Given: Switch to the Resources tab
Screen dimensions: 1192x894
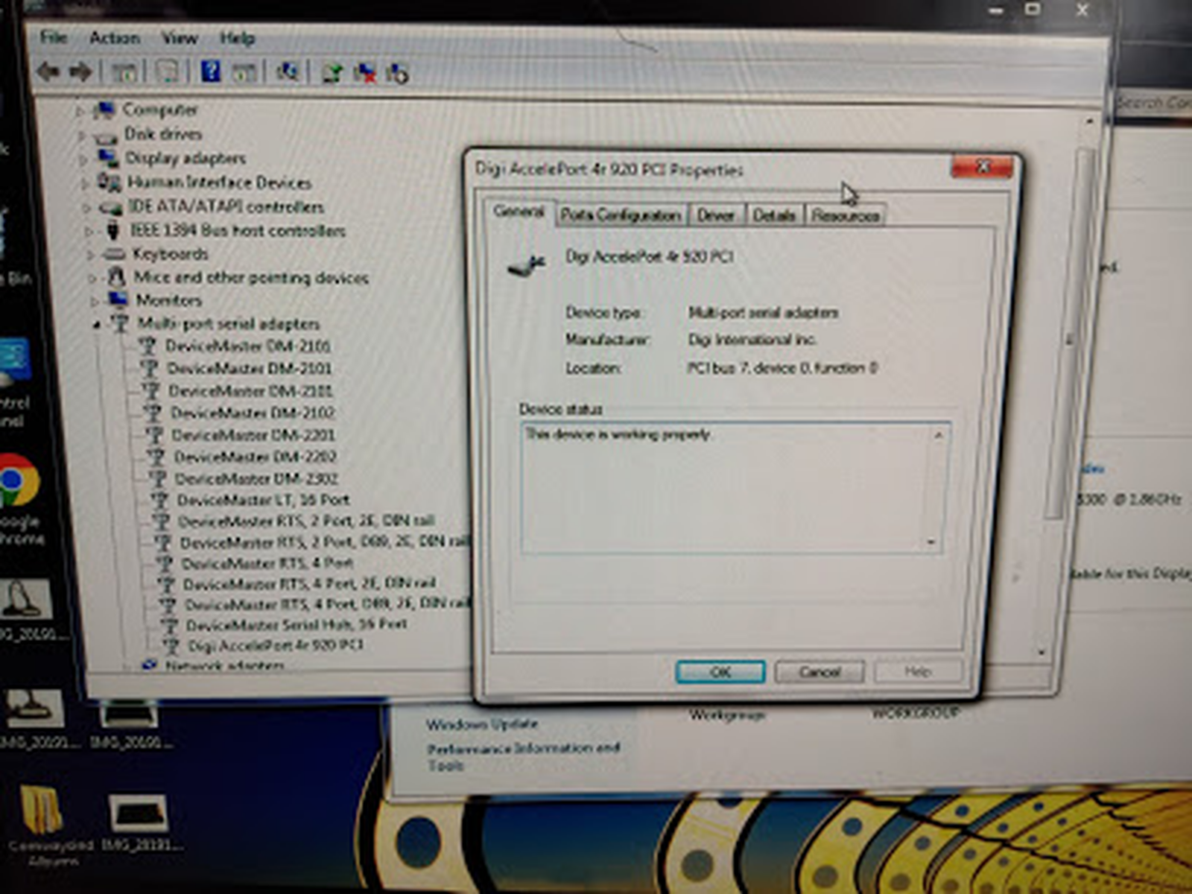Looking at the screenshot, I should coord(846,215).
